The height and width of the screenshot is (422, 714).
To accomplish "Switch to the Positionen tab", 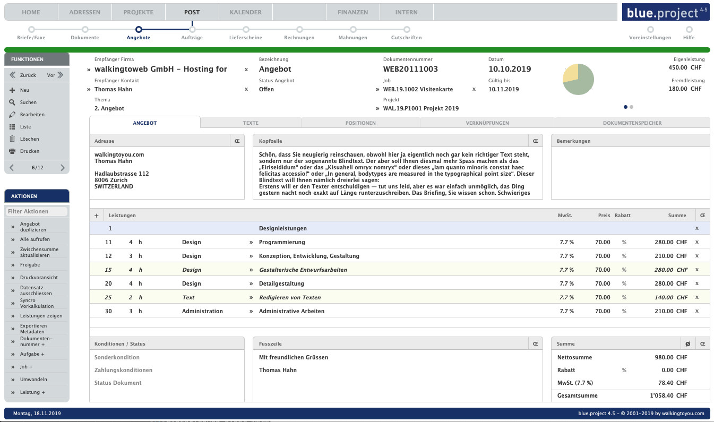I will (x=360, y=123).
